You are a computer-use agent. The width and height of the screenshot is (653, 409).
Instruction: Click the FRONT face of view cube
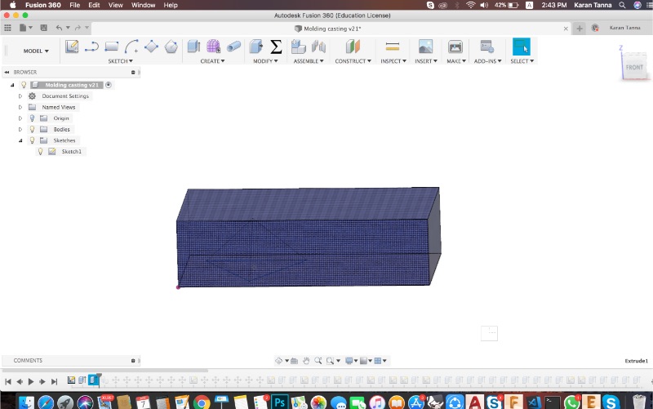tap(634, 67)
